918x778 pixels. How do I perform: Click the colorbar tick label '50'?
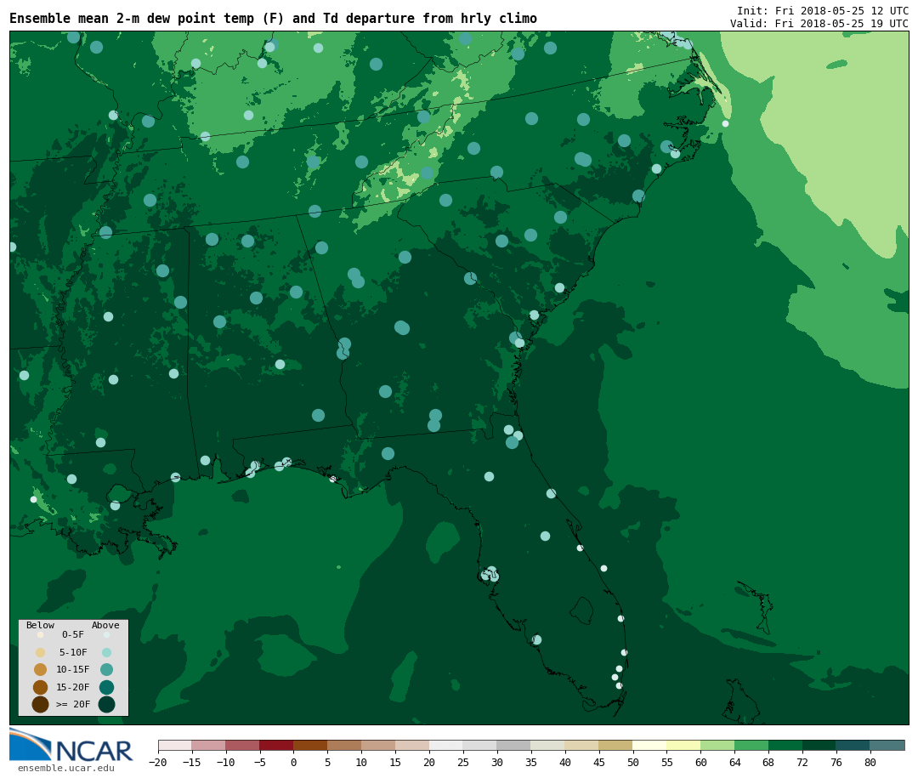pyautogui.click(x=633, y=762)
